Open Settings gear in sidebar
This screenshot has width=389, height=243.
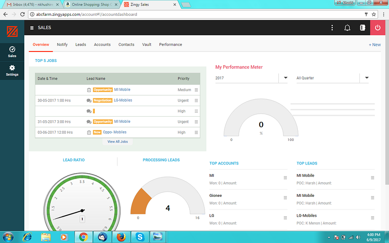click(12, 70)
